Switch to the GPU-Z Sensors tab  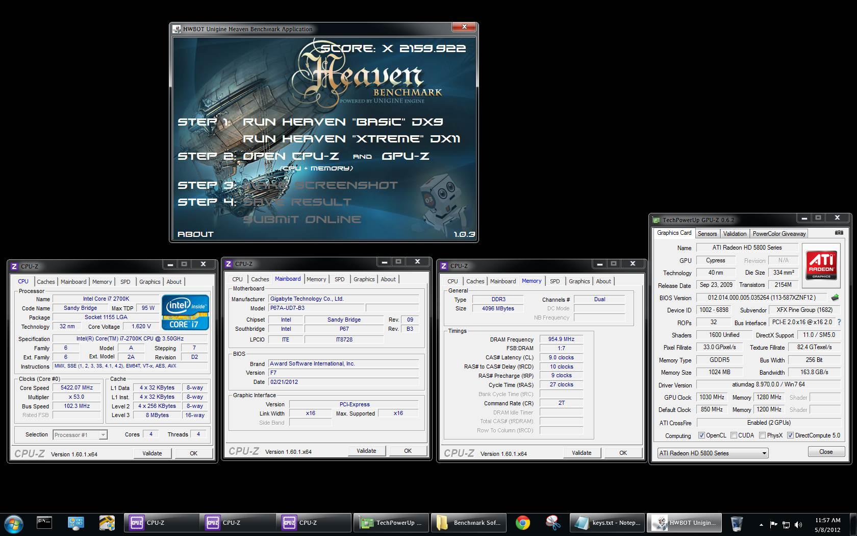click(707, 234)
